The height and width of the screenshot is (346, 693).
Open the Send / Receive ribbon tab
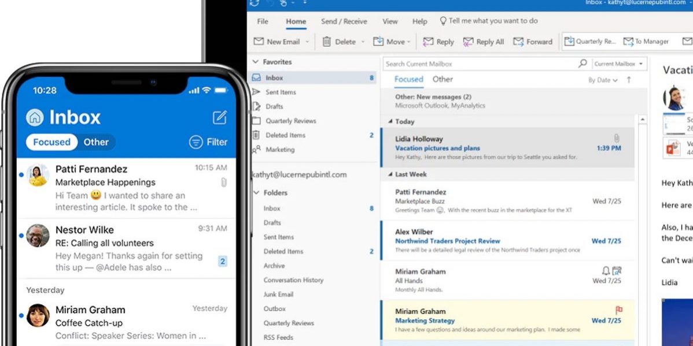[344, 21]
